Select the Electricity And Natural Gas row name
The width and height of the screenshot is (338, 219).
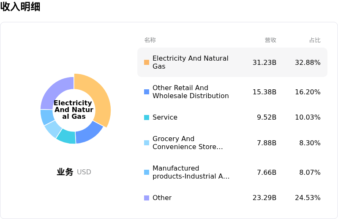click(190, 62)
